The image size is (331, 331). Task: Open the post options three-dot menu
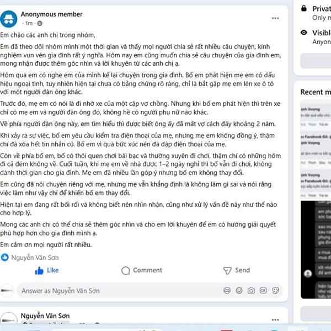tap(275, 18)
